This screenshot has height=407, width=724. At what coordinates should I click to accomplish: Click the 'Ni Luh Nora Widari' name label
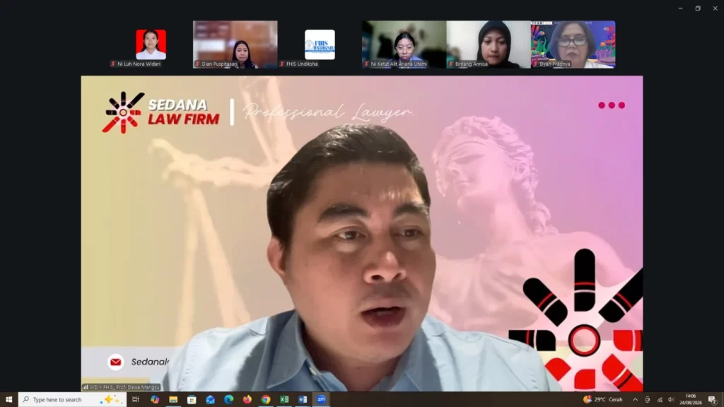[x=139, y=64]
